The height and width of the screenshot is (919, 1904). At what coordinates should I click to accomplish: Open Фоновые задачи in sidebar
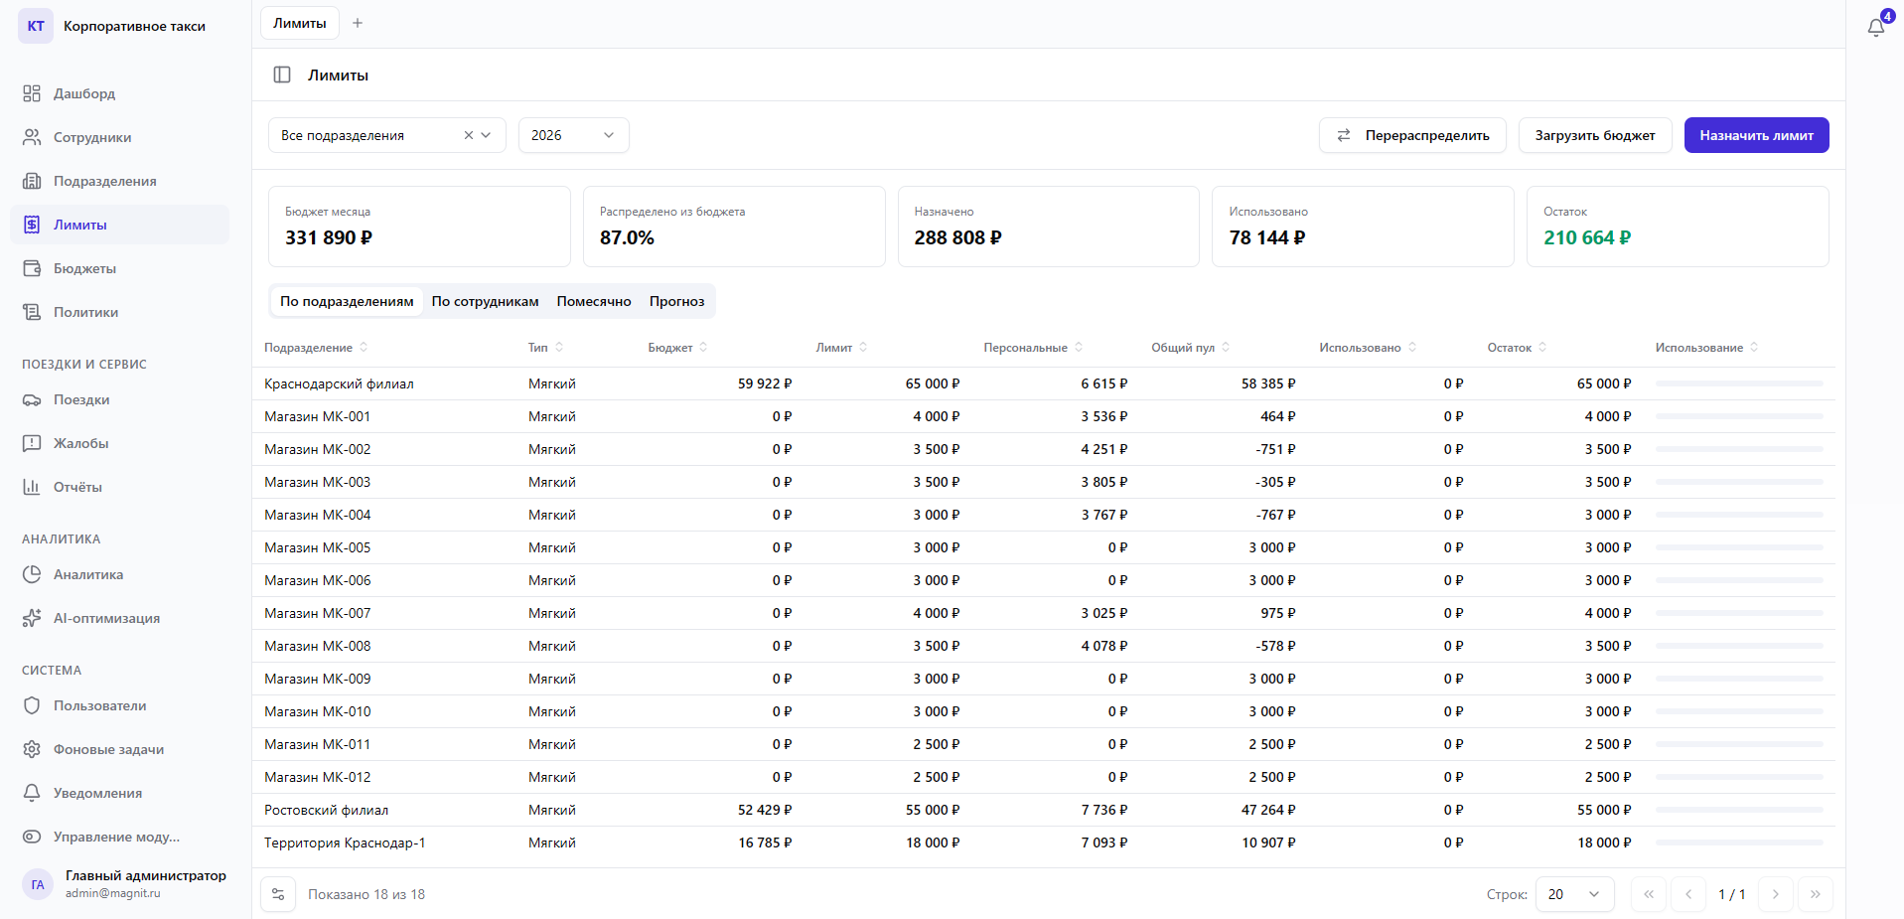[108, 749]
